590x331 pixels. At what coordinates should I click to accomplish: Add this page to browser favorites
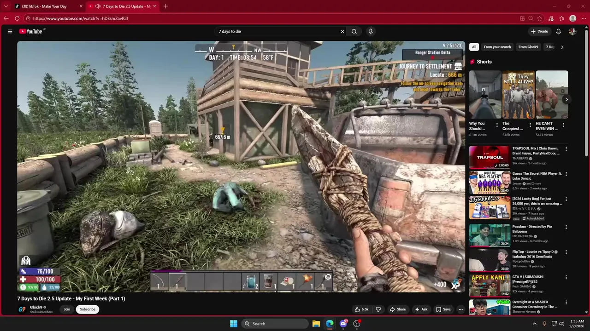click(x=540, y=18)
